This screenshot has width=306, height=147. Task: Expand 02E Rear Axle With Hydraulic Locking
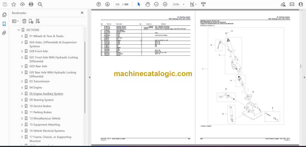[22, 72]
